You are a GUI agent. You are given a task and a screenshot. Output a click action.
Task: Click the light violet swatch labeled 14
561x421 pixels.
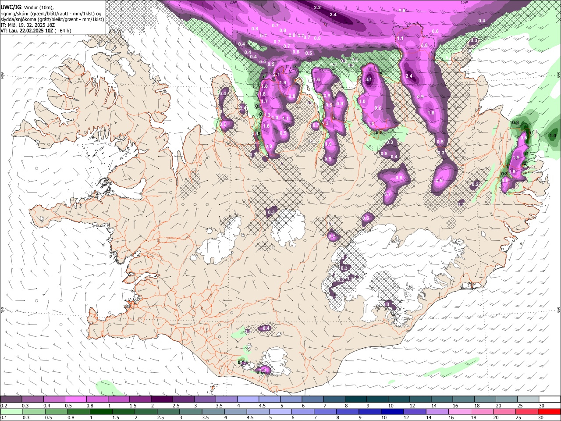coord(437,411)
